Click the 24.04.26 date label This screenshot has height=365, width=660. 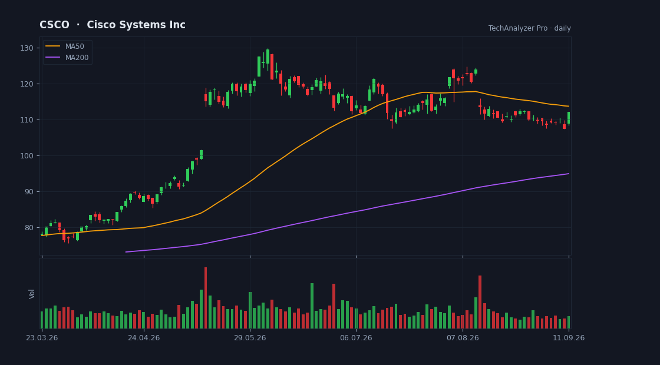144,338
